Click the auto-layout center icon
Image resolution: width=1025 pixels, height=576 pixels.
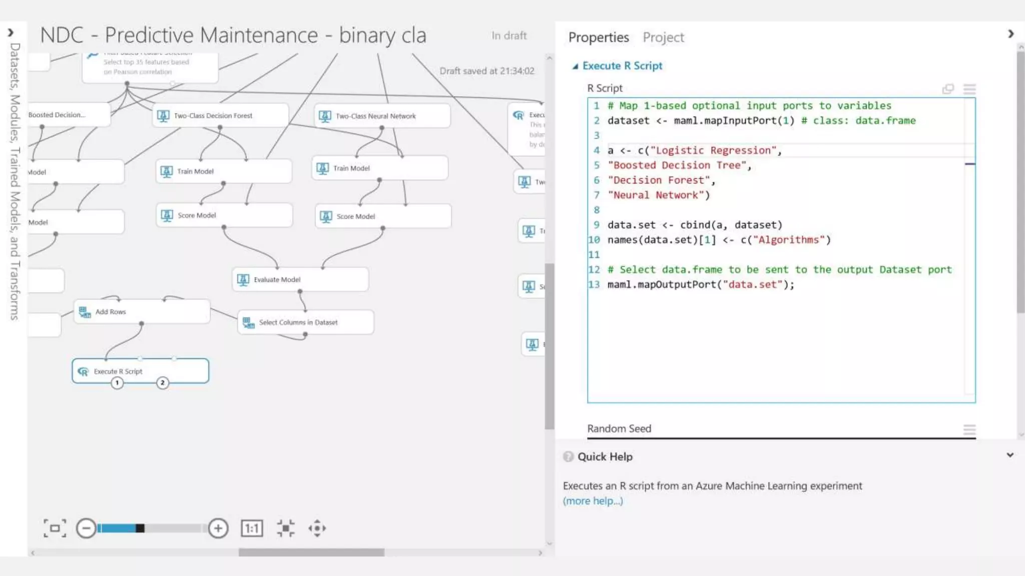pyautogui.click(x=286, y=528)
